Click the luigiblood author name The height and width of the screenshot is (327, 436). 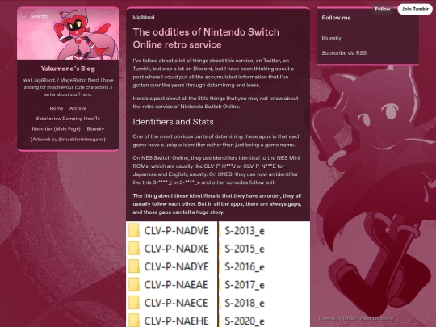pos(144,17)
